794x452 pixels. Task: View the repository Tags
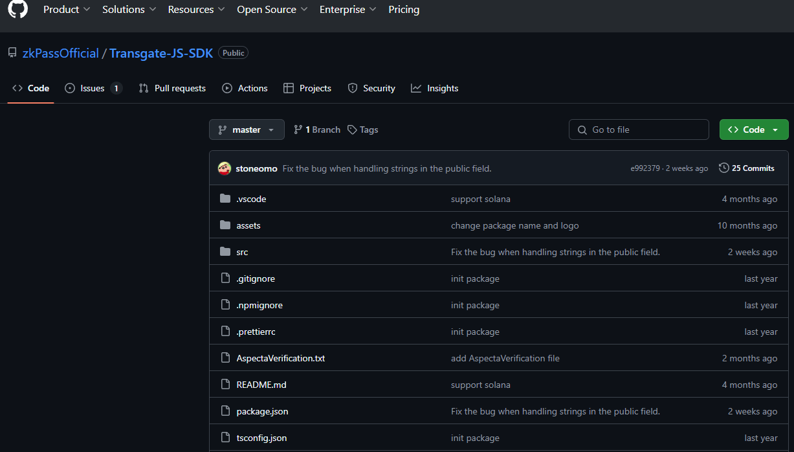click(362, 130)
